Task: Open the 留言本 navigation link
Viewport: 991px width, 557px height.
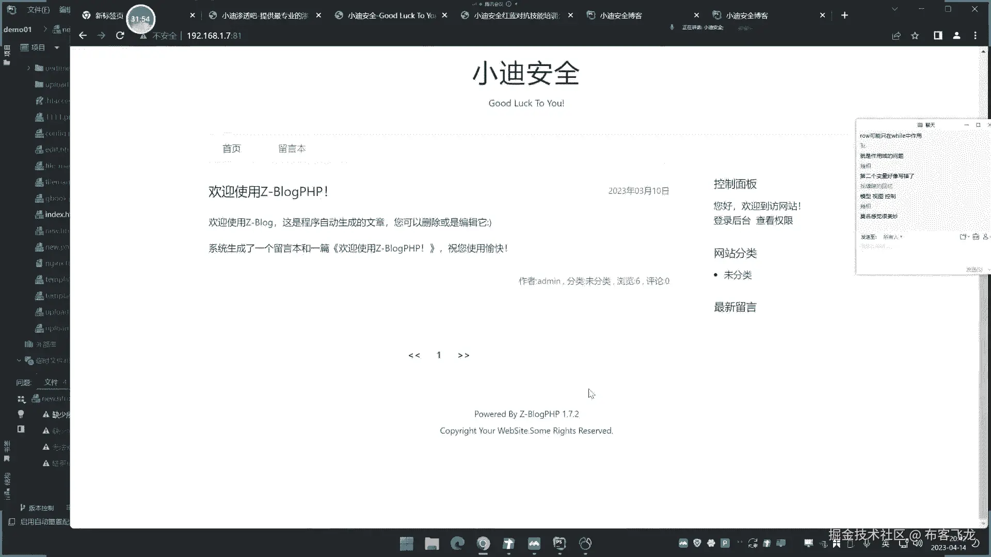Action: click(x=292, y=149)
